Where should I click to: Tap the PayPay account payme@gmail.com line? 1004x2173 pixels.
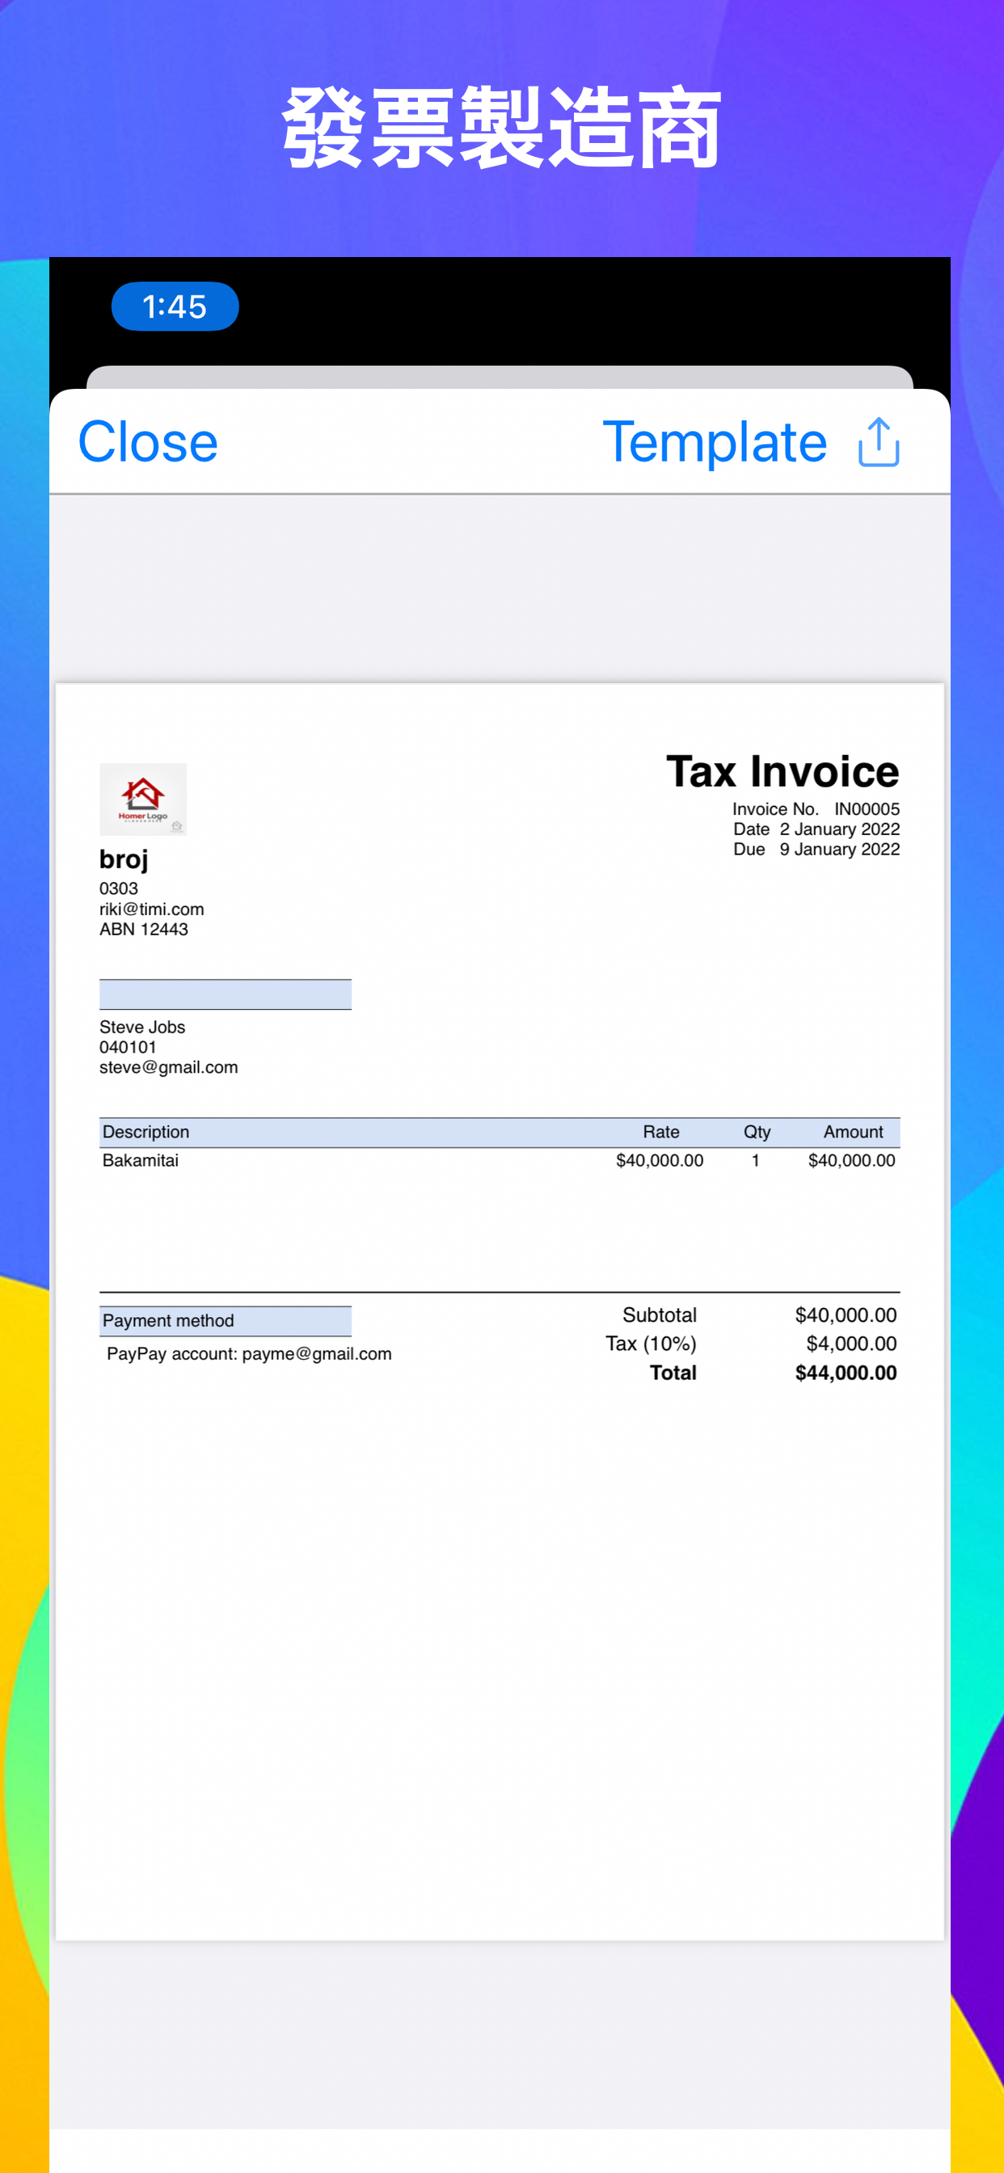click(249, 1354)
